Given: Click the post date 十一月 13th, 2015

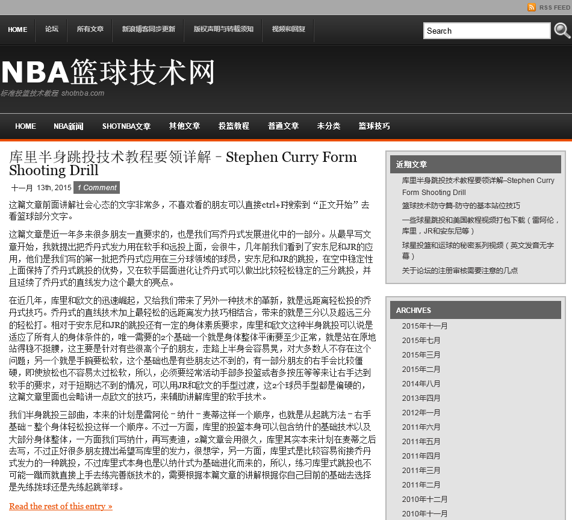Looking at the screenshot, I should pos(41,188).
